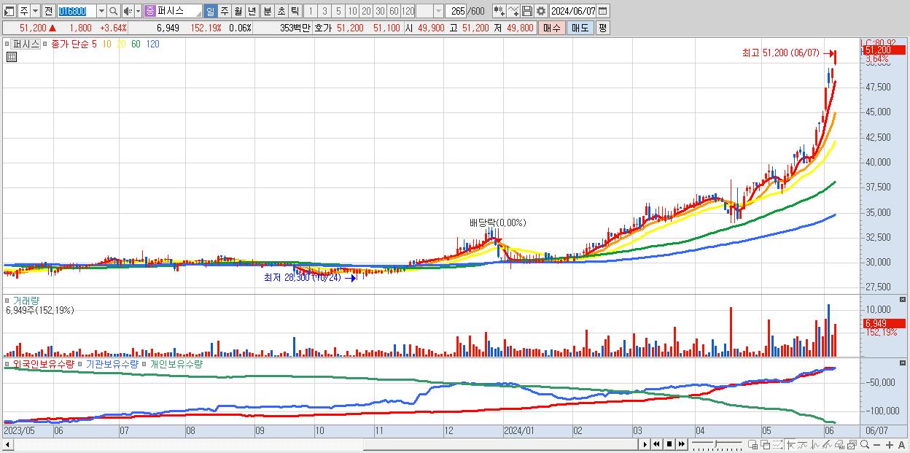
Task: Click the stop button in scroll controls
Action: tap(669, 444)
